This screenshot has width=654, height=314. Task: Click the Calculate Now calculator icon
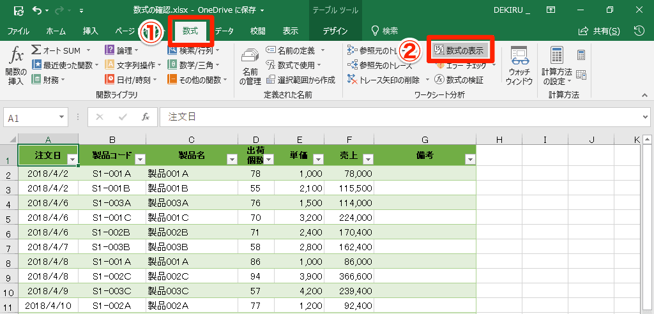(x=581, y=55)
